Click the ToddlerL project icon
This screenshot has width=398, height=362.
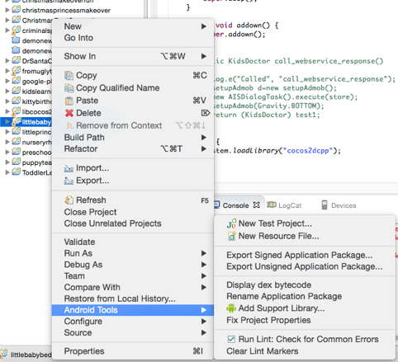17,172
